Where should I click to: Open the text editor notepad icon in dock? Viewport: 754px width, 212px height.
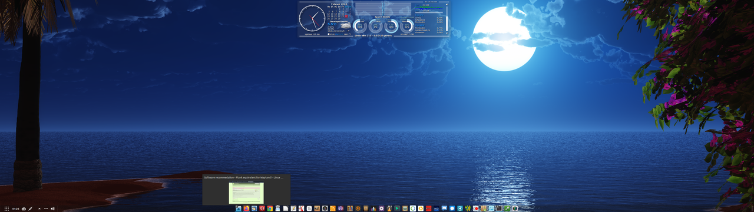click(x=293, y=208)
